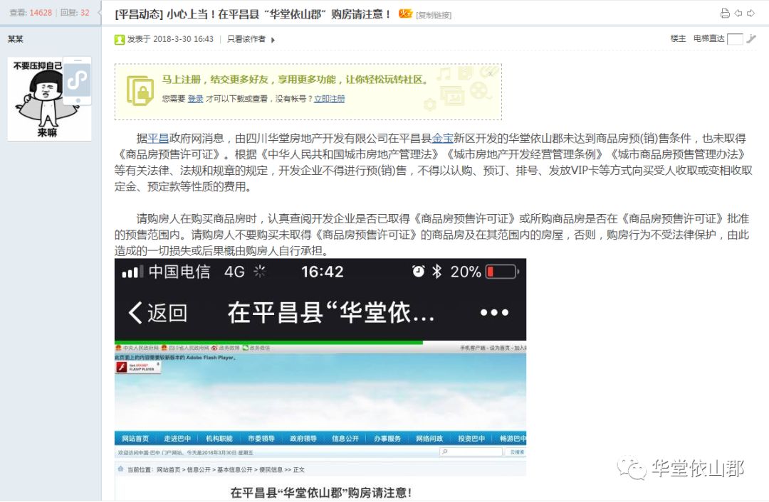Screen dimensions: 769x502
Task: Expand the arrow after 只看该作者
Action: click(x=273, y=40)
